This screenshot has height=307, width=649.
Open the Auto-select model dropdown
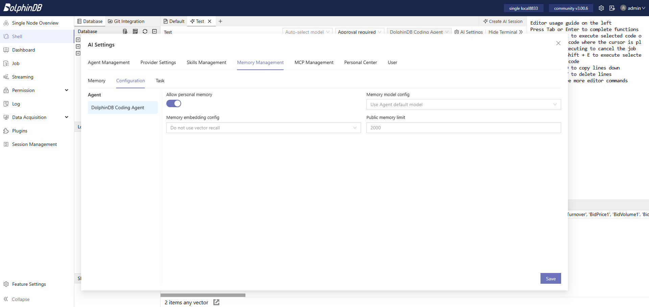[x=307, y=32]
